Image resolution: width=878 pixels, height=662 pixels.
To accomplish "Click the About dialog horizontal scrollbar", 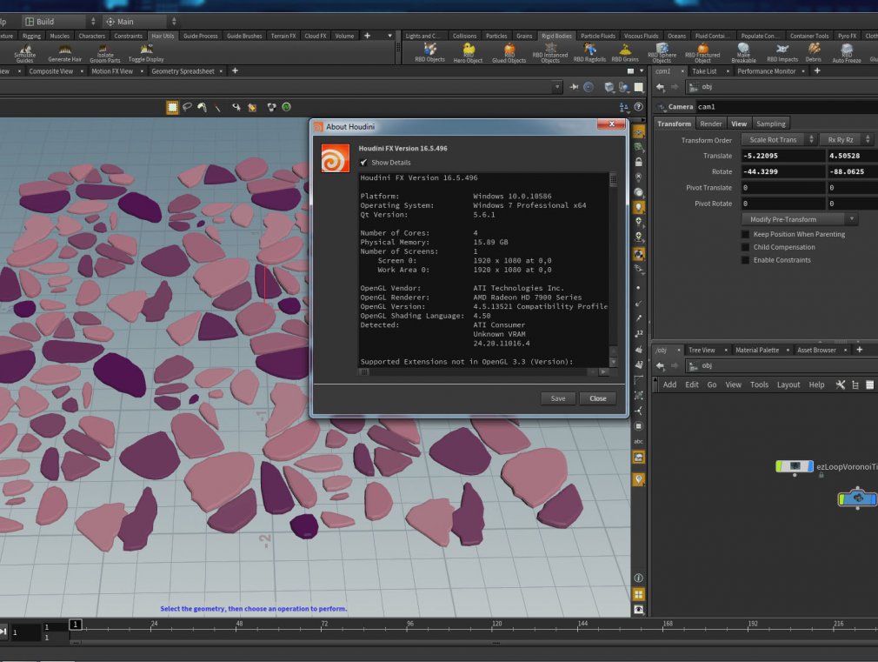I will tap(482, 371).
